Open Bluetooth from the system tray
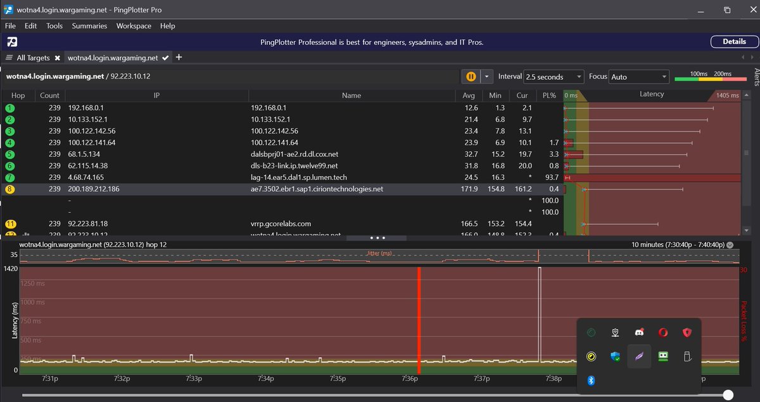Screen dimensions: 760x402 (591, 380)
